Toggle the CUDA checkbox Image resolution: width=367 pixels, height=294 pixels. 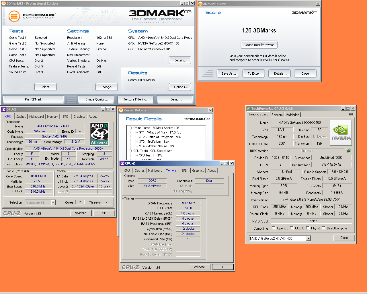(x=292, y=228)
